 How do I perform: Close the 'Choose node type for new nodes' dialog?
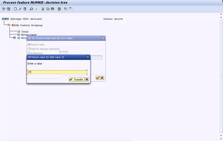pyautogui.click(x=103, y=38)
